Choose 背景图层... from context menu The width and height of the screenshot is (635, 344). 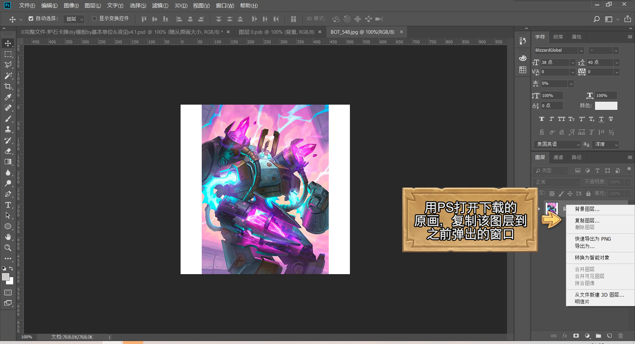click(x=587, y=209)
